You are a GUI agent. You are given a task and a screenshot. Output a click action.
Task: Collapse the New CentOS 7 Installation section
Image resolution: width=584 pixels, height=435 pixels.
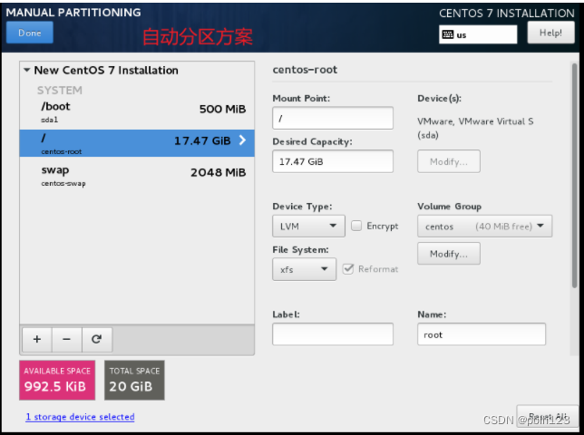pyautogui.click(x=27, y=70)
